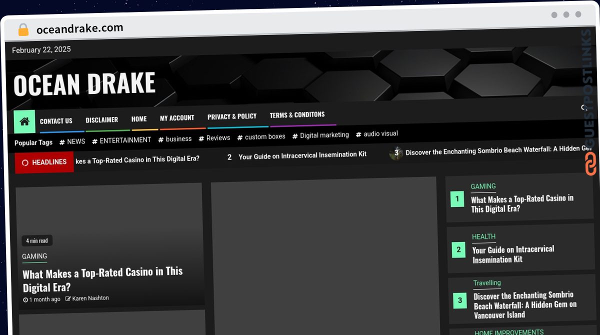Click the Sombrio Beach headline thumbnail
The height and width of the screenshot is (335, 600).
pyautogui.click(x=396, y=153)
